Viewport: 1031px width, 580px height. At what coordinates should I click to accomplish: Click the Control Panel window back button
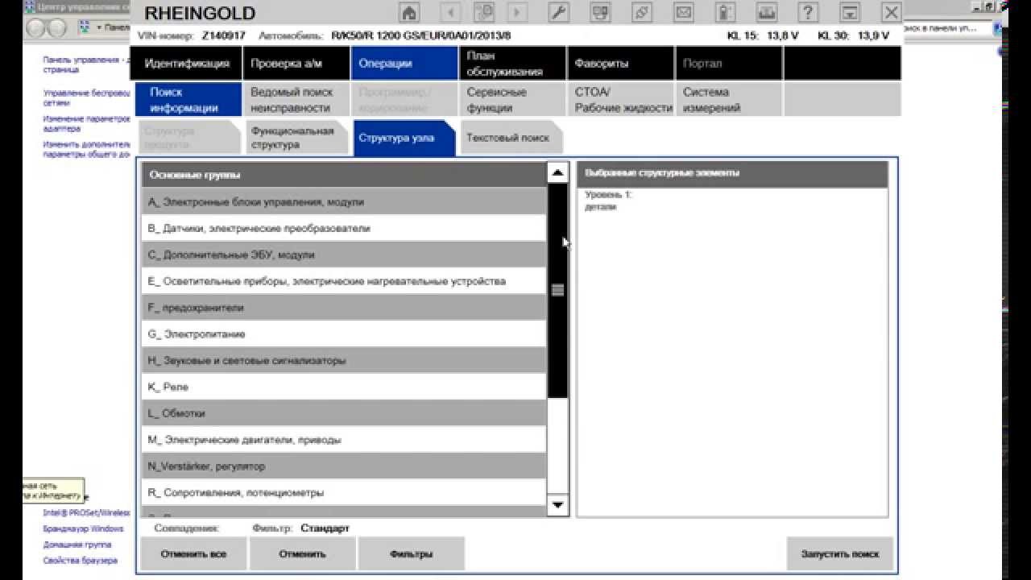(36, 27)
